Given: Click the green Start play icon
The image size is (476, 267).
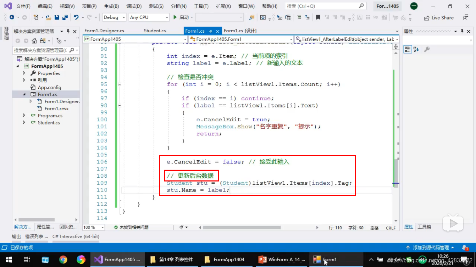Looking at the screenshot, I should 175,17.
